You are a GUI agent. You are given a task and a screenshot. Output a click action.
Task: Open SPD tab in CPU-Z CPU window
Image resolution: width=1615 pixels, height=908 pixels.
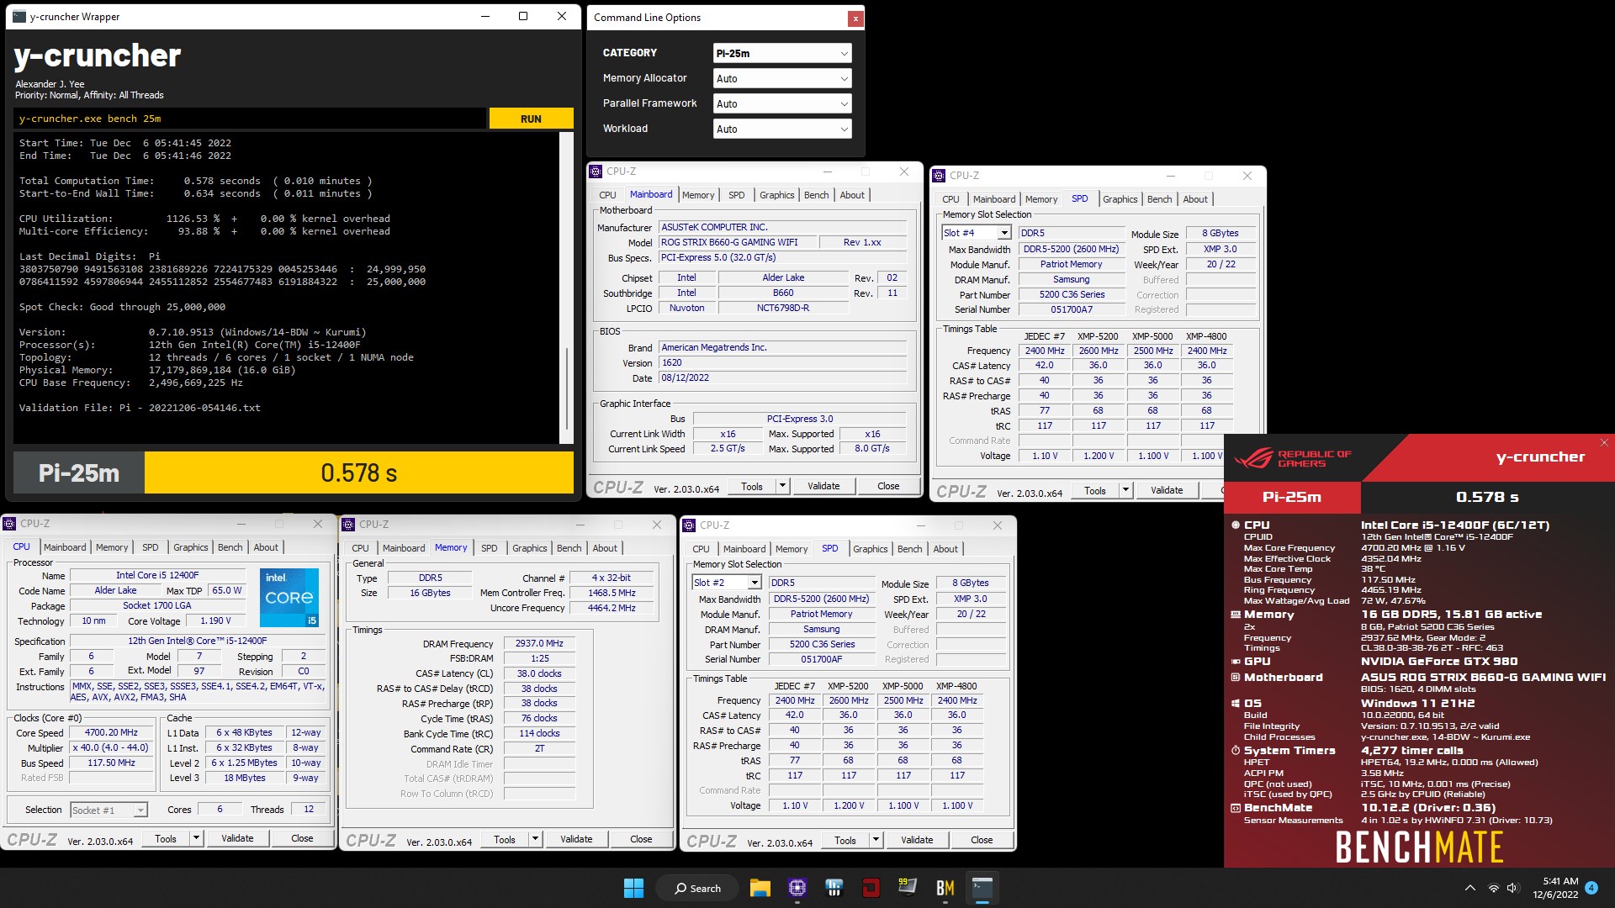[x=151, y=547]
